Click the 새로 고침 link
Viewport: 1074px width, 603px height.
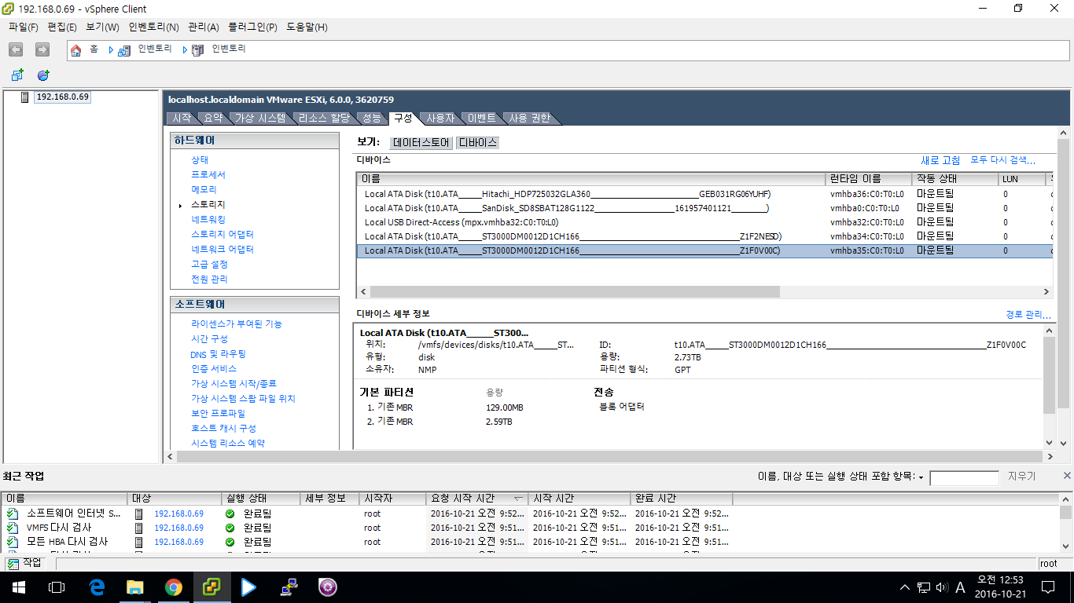pos(940,160)
